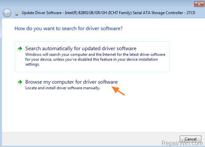Screen dimensions: 205x147
Task: Click the orange pointer arrow annotation
Action: (118, 91)
